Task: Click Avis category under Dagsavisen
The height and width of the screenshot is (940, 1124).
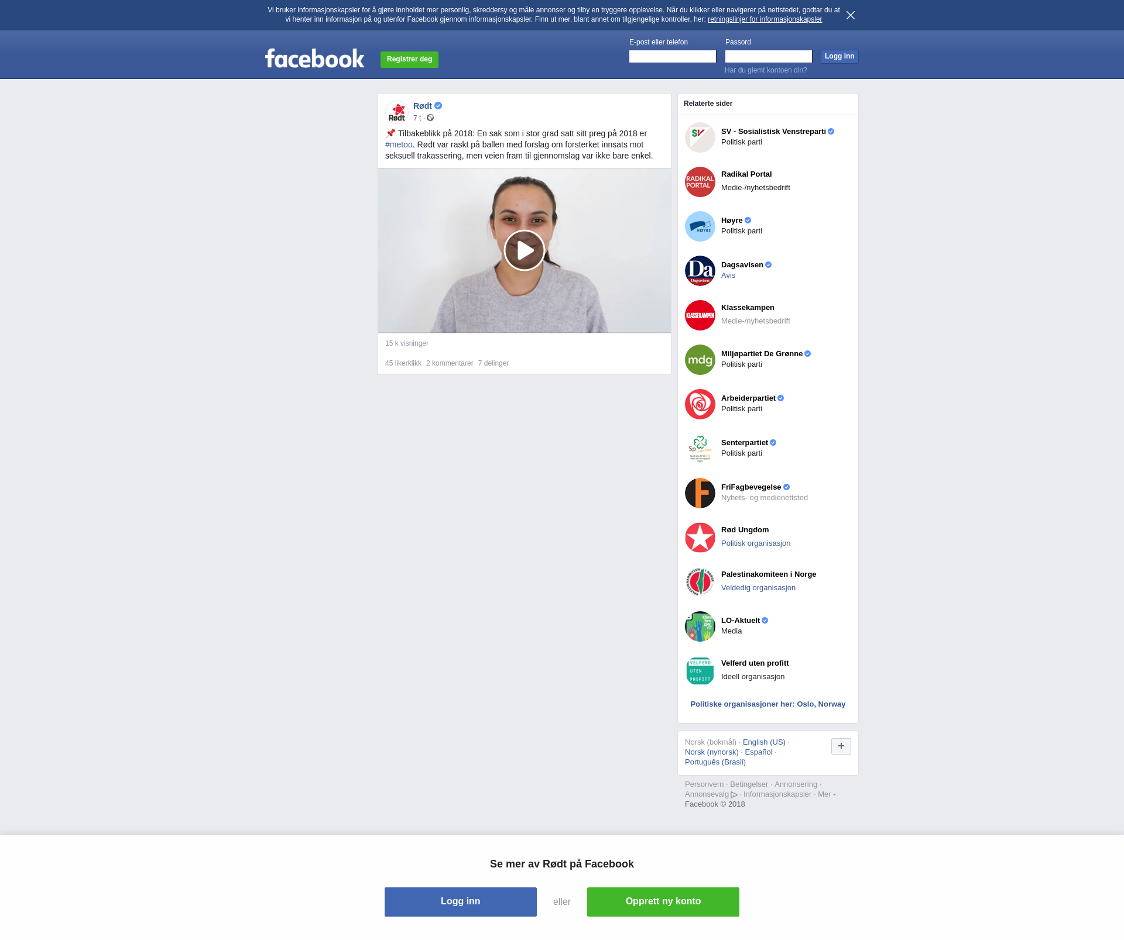Action: pos(728,276)
